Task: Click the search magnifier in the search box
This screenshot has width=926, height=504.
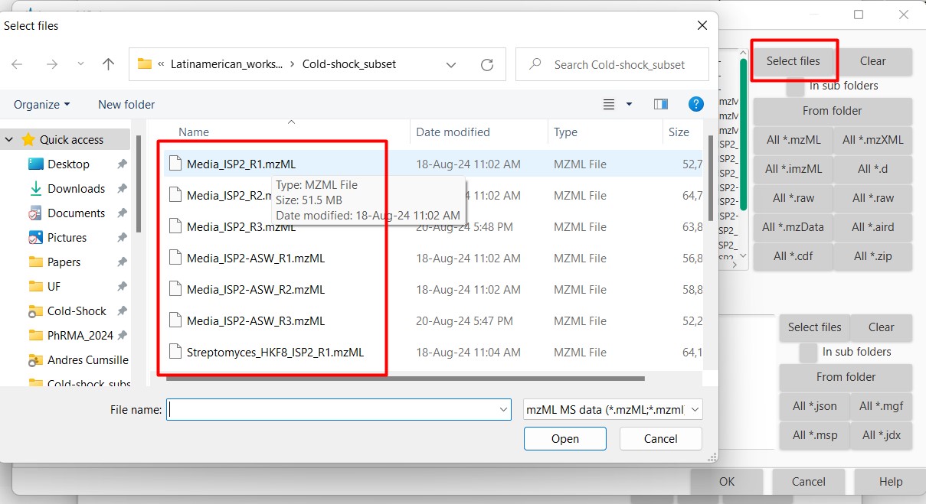Action: tap(534, 64)
